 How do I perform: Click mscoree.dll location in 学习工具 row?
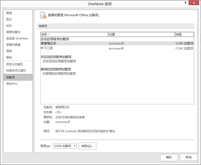coord(116,48)
